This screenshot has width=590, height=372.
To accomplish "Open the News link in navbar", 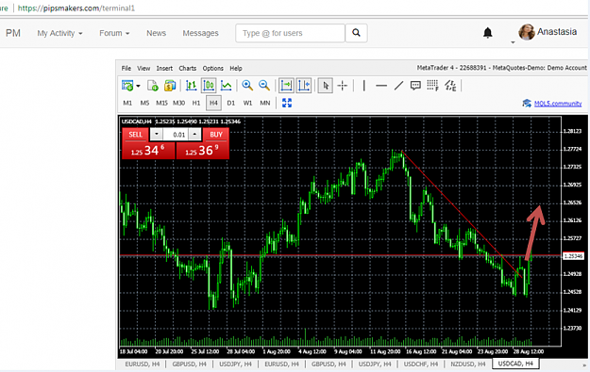I will (x=156, y=33).
